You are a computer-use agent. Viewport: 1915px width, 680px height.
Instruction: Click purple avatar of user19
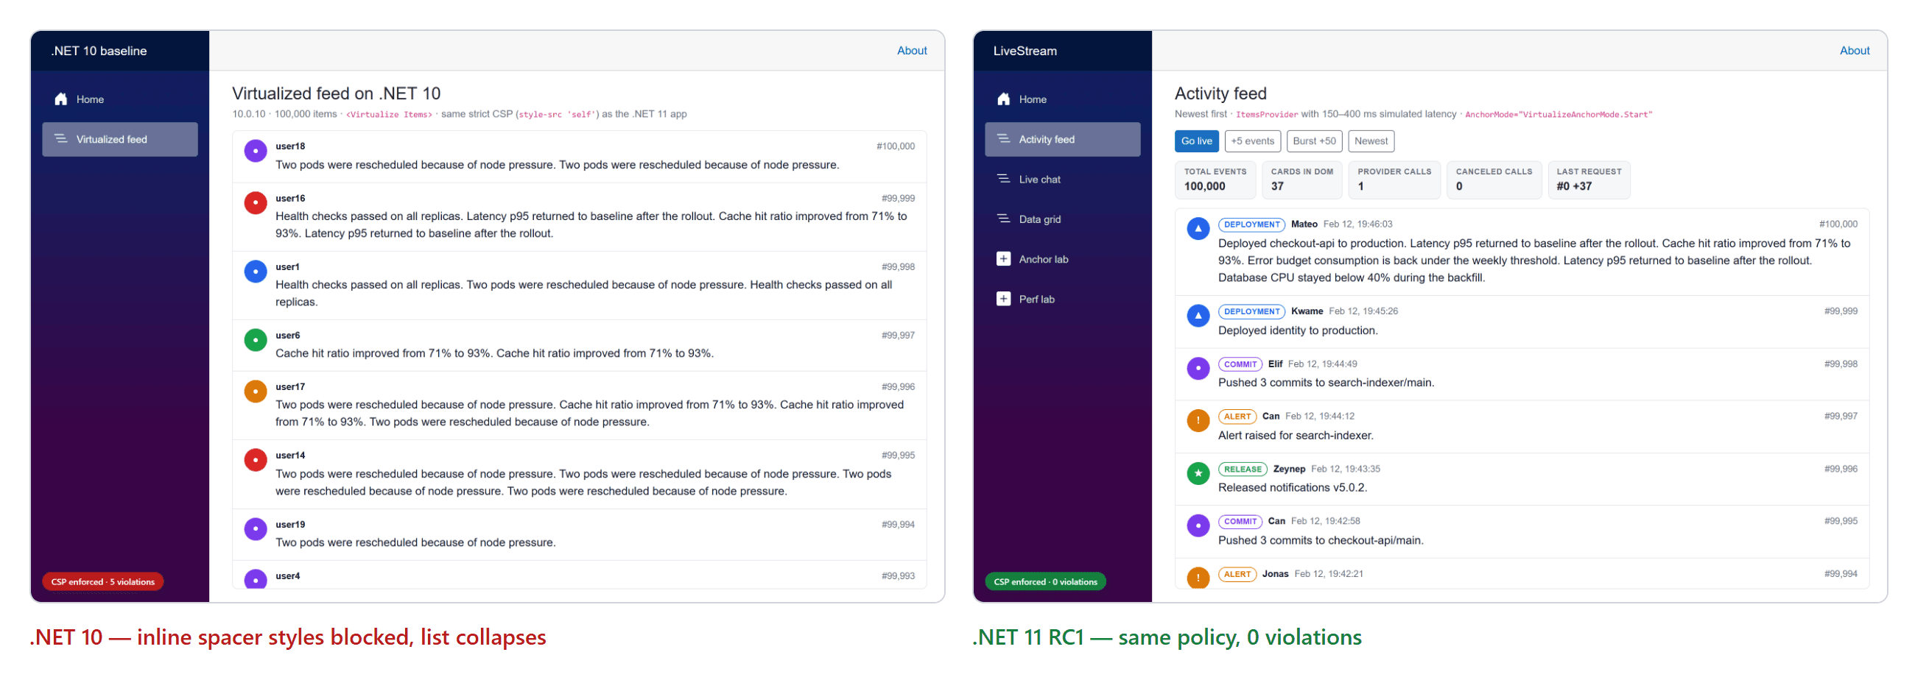[256, 528]
